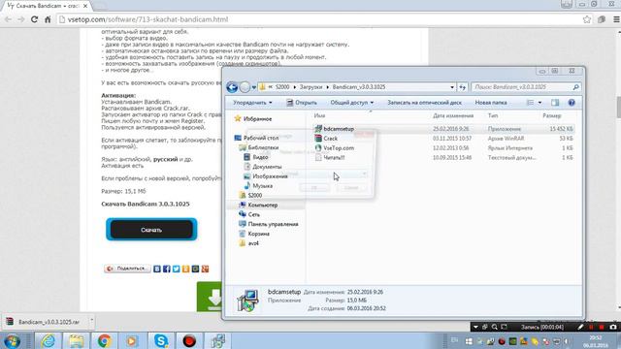
Task: Open Корзина in navigation pane
Action: (x=259, y=234)
